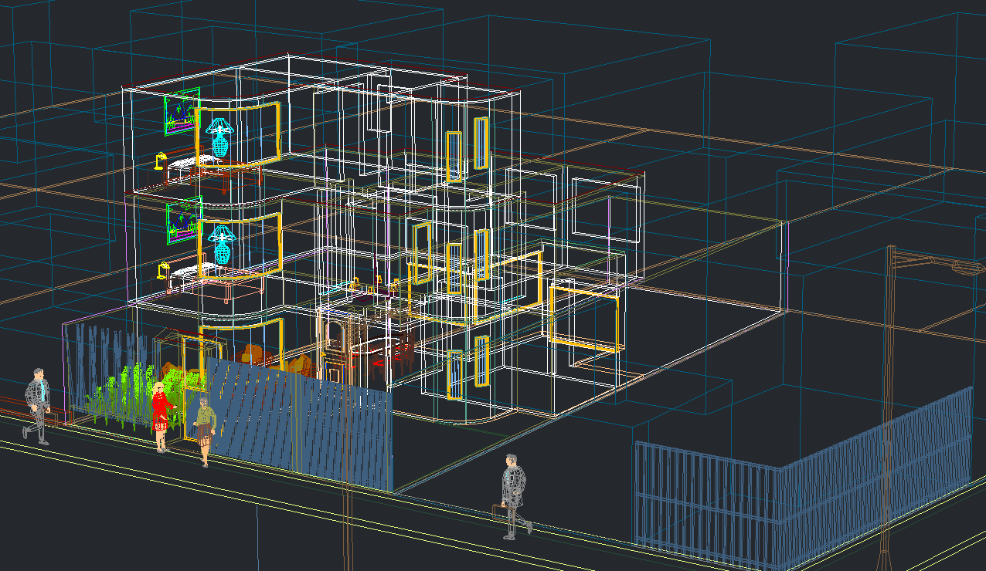Pick the yellow desk lamp on top floor
Image resolution: width=986 pixels, height=571 pixels.
pyautogui.click(x=159, y=160)
